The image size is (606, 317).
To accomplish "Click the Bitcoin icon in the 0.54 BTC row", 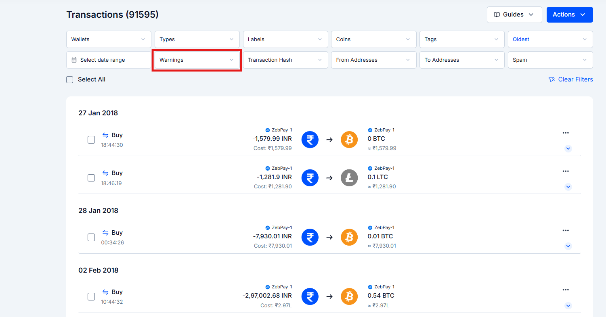I will (x=349, y=296).
